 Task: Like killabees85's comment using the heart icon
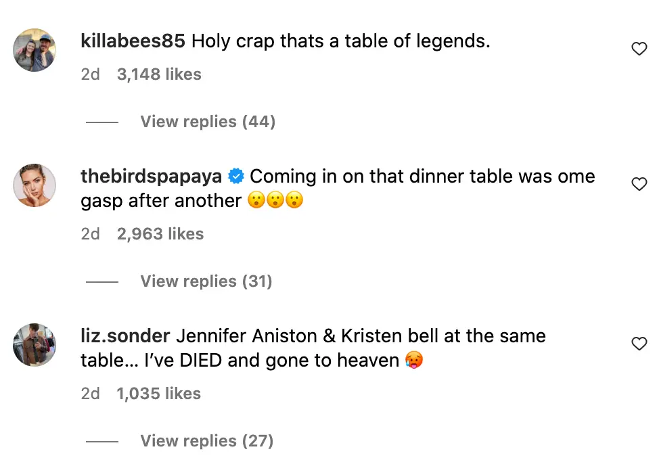tap(639, 48)
